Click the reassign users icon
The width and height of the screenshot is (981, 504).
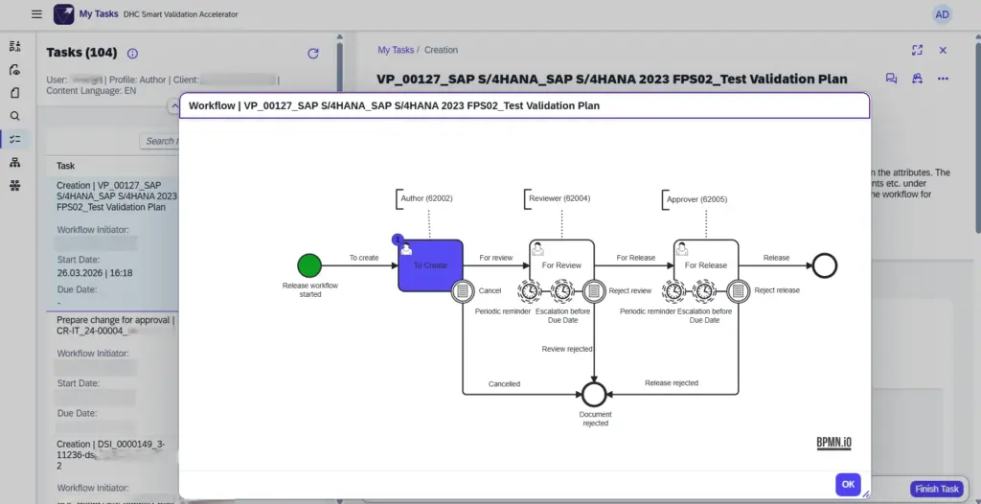[917, 79]
